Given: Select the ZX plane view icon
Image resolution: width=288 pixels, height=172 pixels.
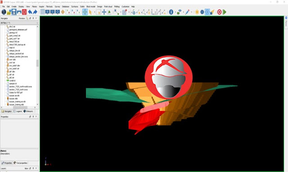Looking at the screenshot, I should pos(73,12).
